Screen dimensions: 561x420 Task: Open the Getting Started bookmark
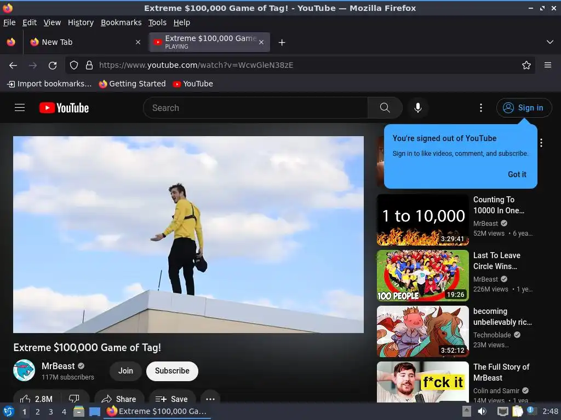(x=133, y=84)
